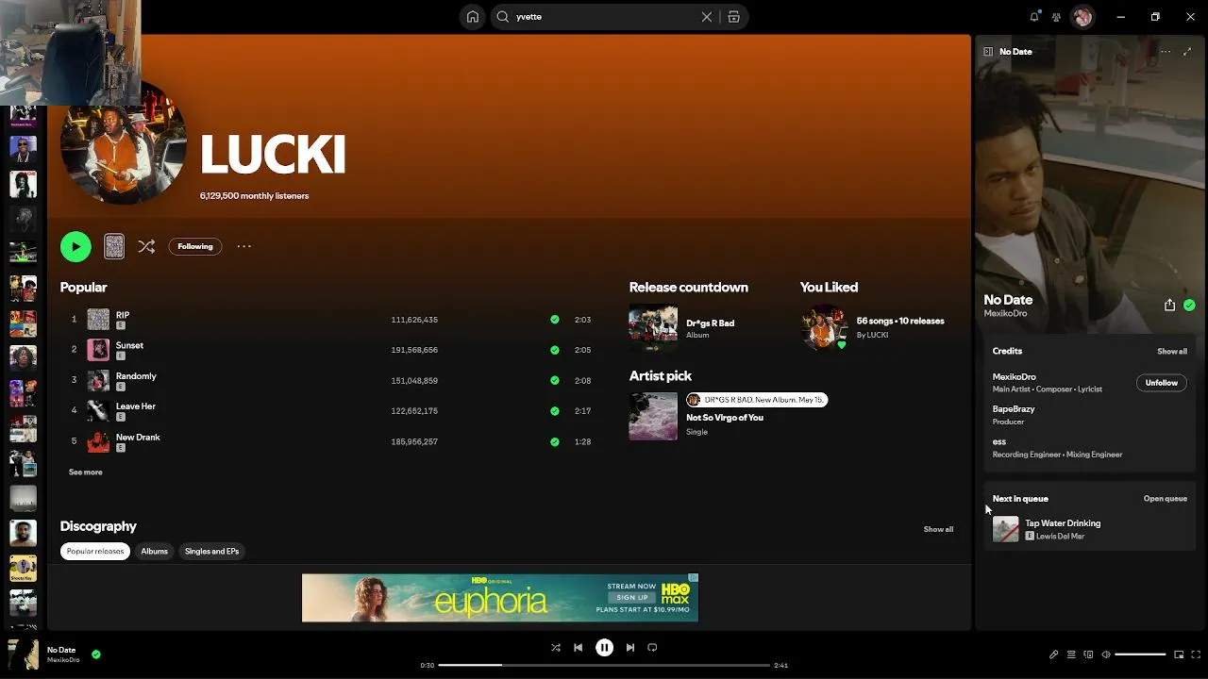Open artist pick Not So Virgo of You
This screenshot has height=679, width=1208.
pyautogui.click(x=725, y=418)
